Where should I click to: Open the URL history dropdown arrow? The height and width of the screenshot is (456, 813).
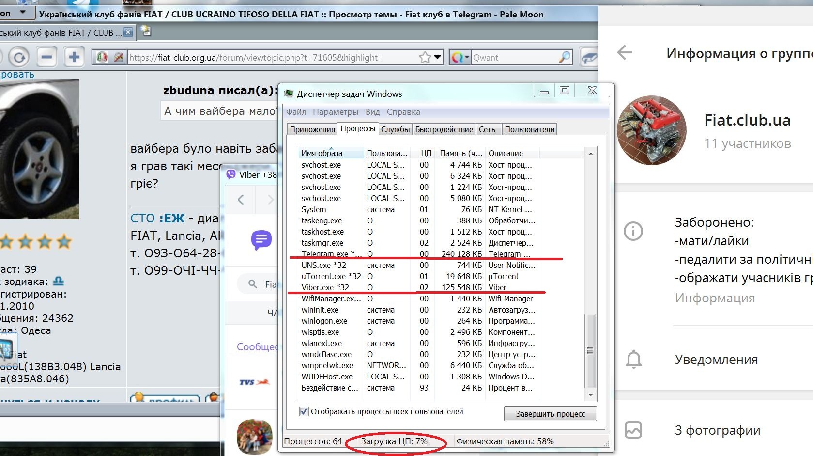[438, 58]
